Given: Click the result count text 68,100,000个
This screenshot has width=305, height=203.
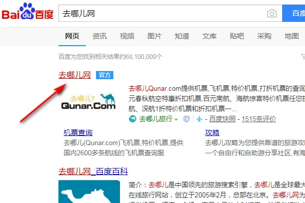Looking at the screenshot, I should pyautogui.click(x=144, y=57).
